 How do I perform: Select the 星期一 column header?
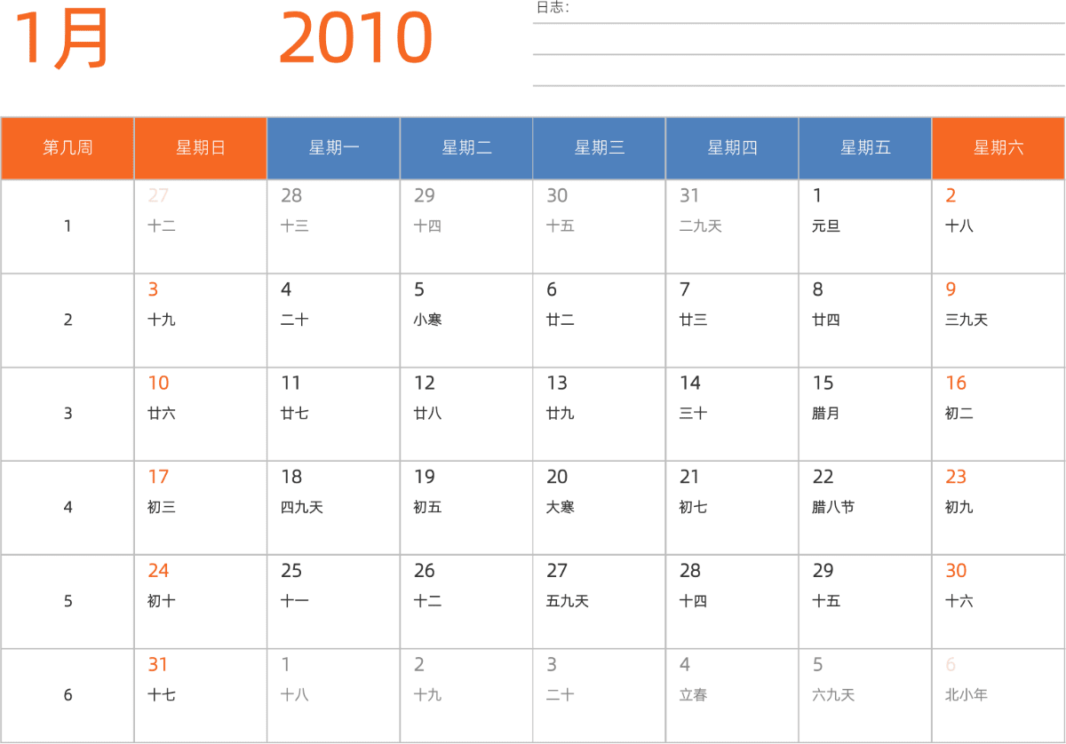coord(333,148)
